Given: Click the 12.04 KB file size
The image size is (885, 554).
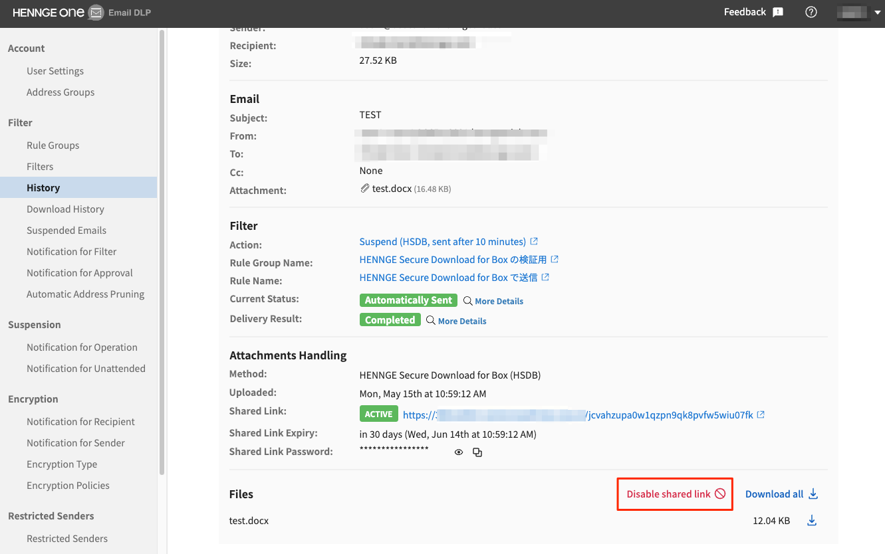Looking at the screenshot, I should (771, 521).
